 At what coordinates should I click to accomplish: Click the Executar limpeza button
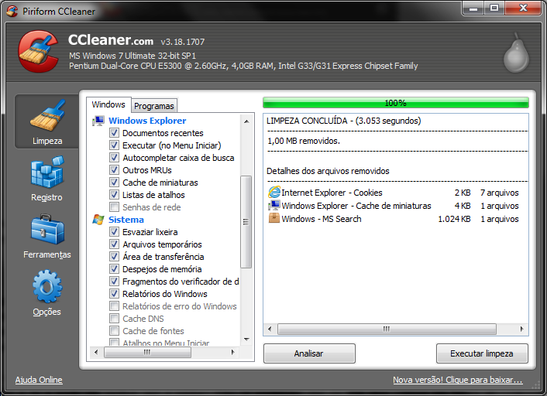482,353
